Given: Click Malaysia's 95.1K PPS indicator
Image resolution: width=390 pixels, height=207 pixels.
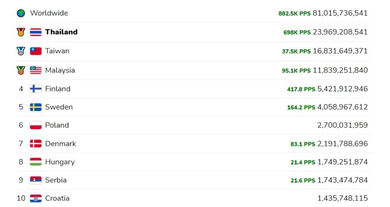Looking at the screenshot, I should pos(296,71).
